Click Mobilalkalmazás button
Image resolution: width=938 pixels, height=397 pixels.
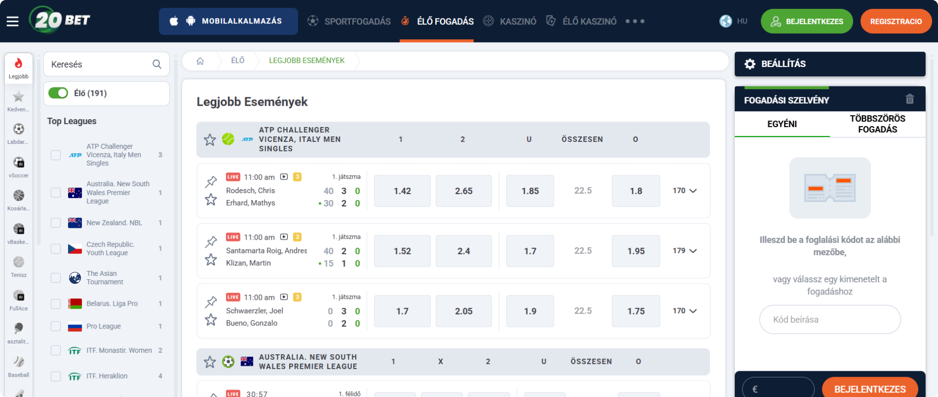(x=228, y=21)
